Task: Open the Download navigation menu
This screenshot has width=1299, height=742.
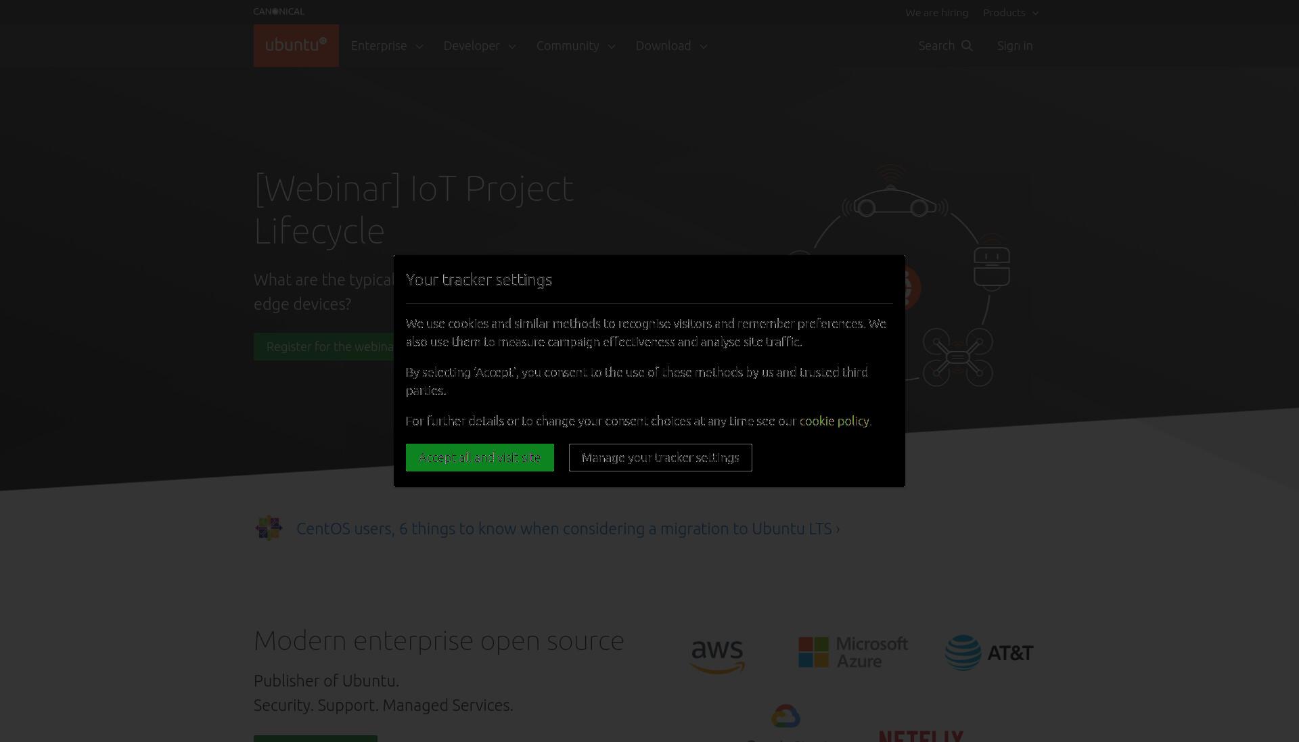Action: pyautogui.click(x=663, y=45)
